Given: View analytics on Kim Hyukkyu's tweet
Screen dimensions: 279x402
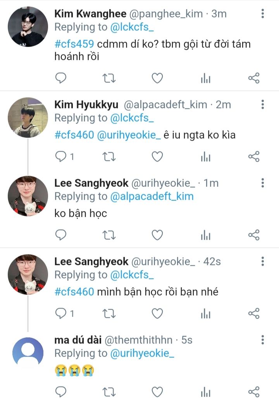Looking at the screenshot, I should coord(205,157).
